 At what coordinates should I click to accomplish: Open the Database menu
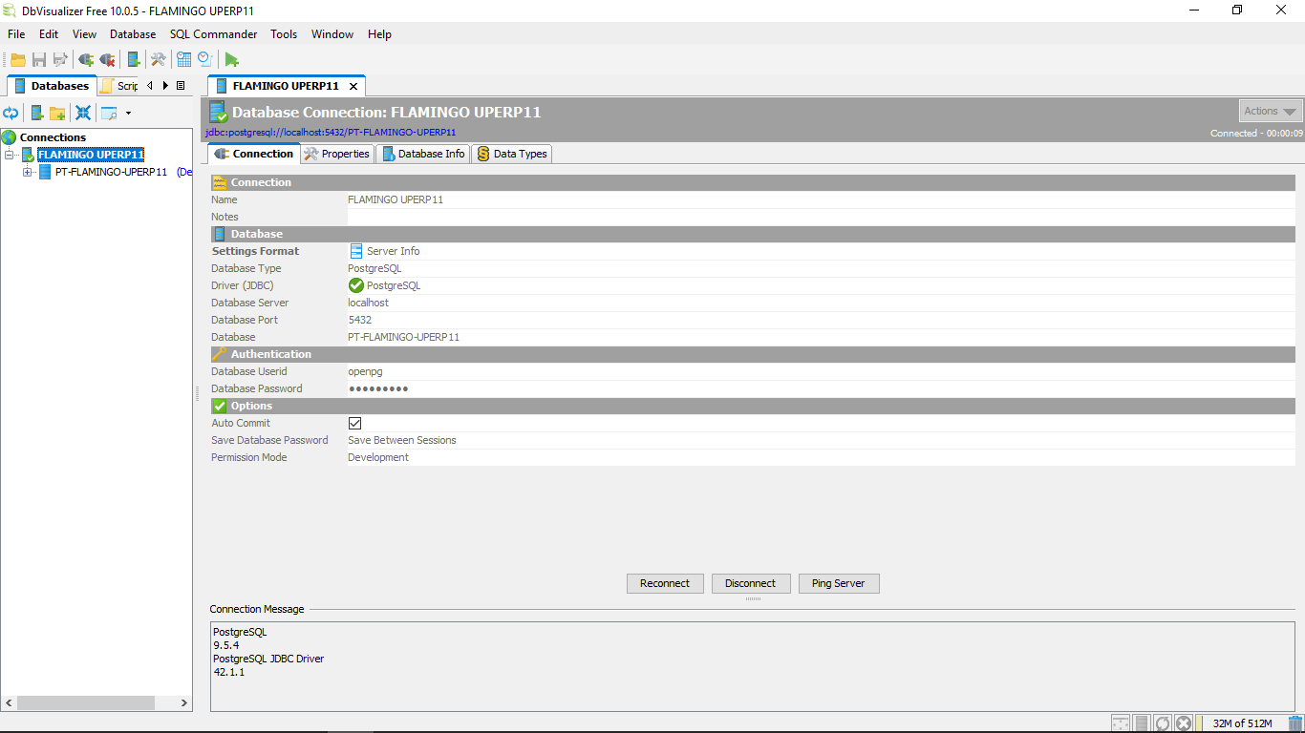133,33
